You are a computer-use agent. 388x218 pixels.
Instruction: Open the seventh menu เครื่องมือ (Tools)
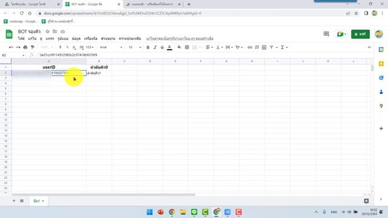[x=90, y=39]
